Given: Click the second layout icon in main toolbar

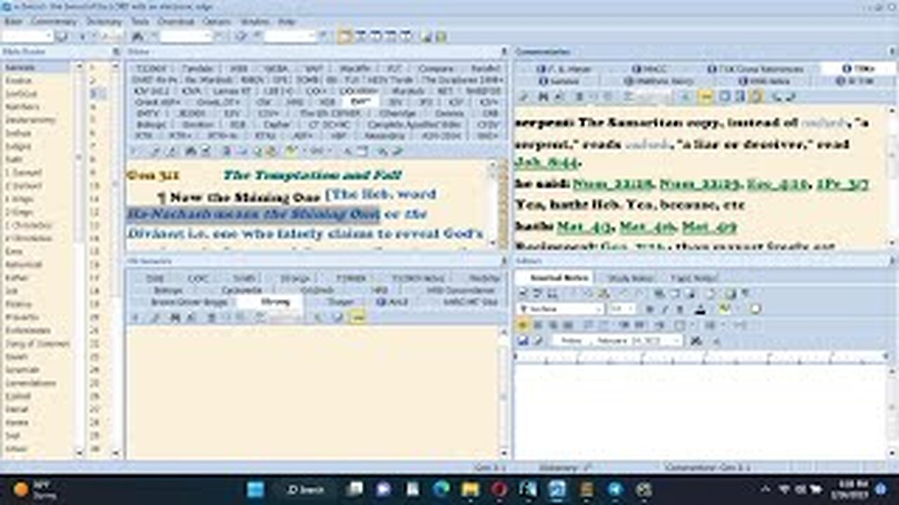Looking at the screenshot, I should [x=361, y=36].
